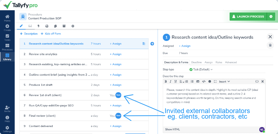Open the procedure gear settings icon

click(73, 26)
